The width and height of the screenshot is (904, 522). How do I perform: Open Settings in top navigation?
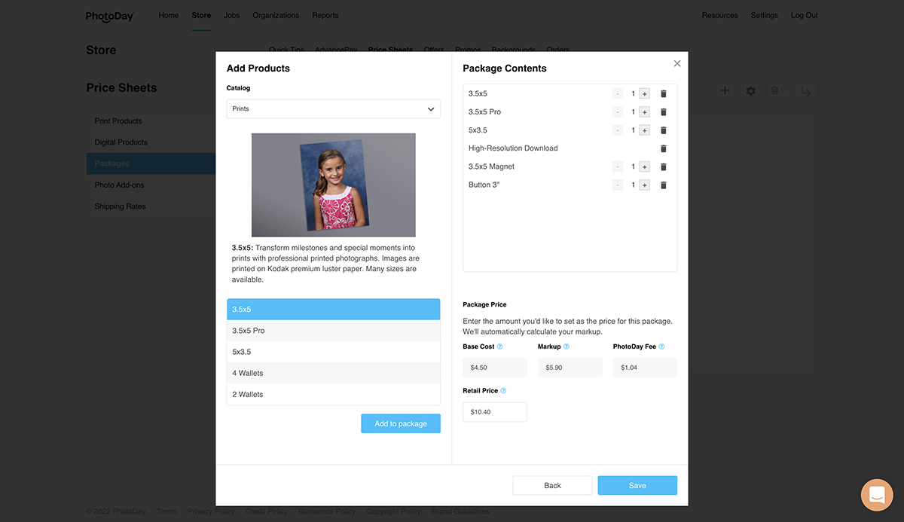pyautogui.click(x=765, y=15)
